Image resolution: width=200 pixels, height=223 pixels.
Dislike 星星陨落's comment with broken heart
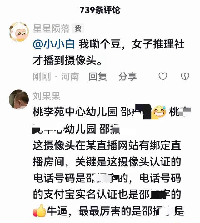click(x=185, y=76)
